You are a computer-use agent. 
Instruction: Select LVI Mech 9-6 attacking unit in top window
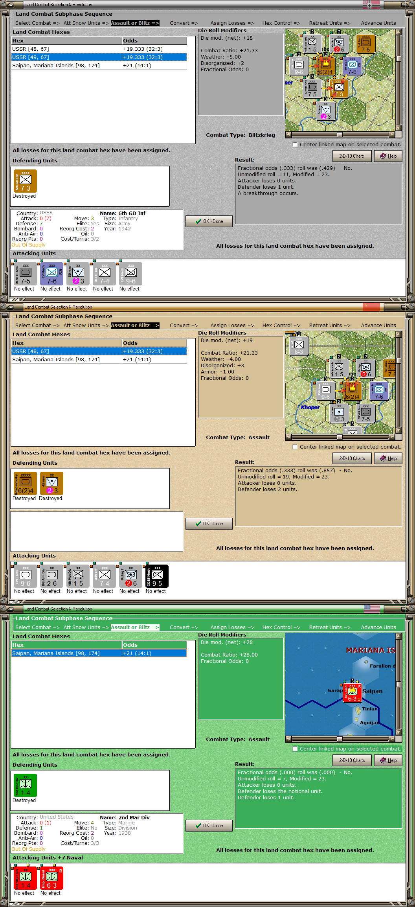tap(130, 274)
